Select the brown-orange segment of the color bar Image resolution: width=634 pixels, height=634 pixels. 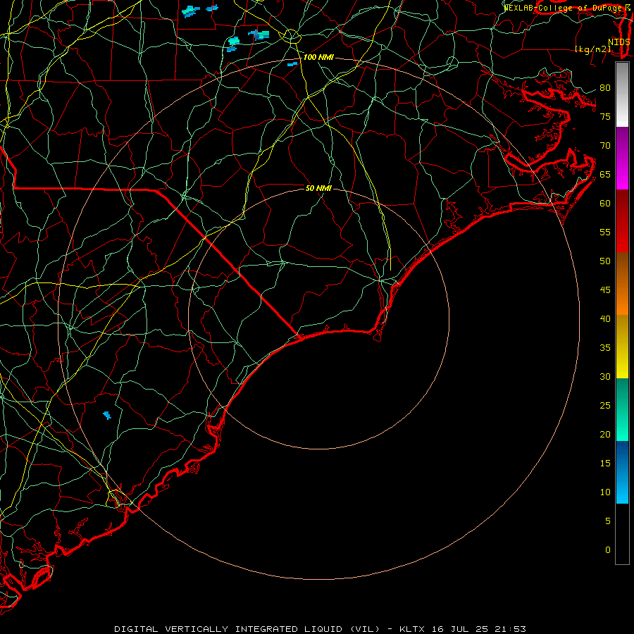[x=622, y=283]
